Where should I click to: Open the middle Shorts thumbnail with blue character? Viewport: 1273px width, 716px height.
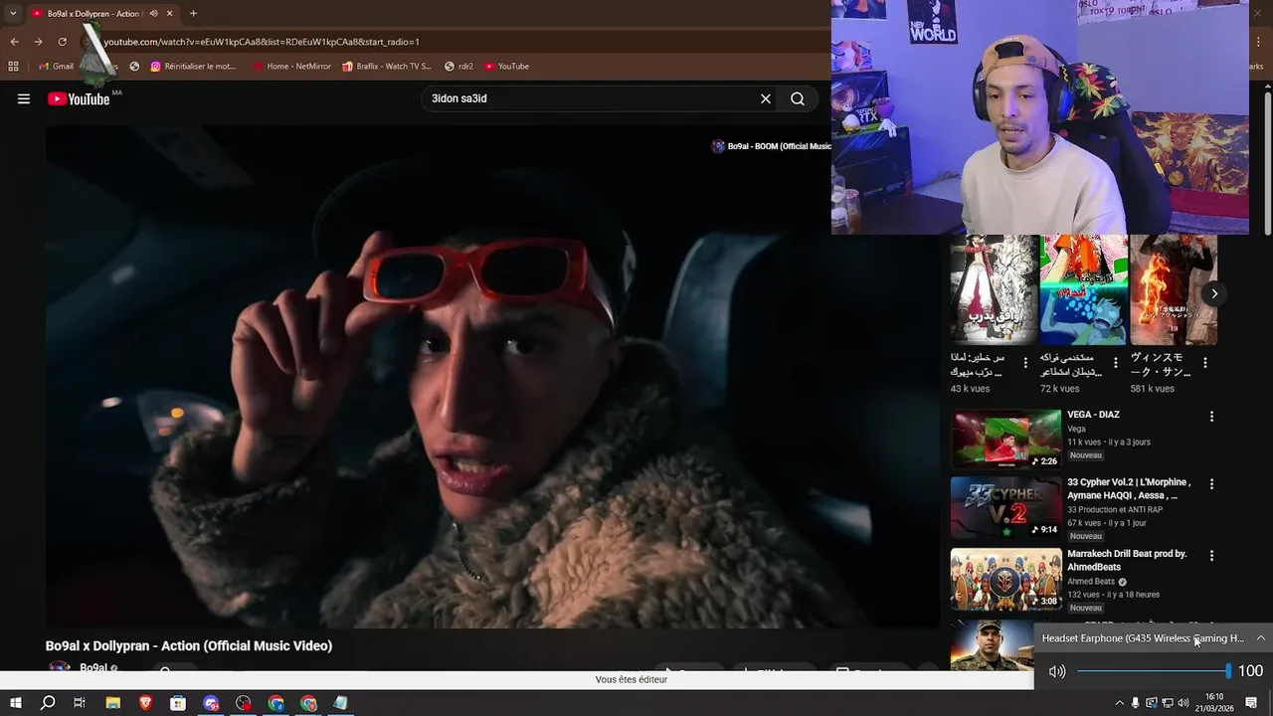(1084, 289)
